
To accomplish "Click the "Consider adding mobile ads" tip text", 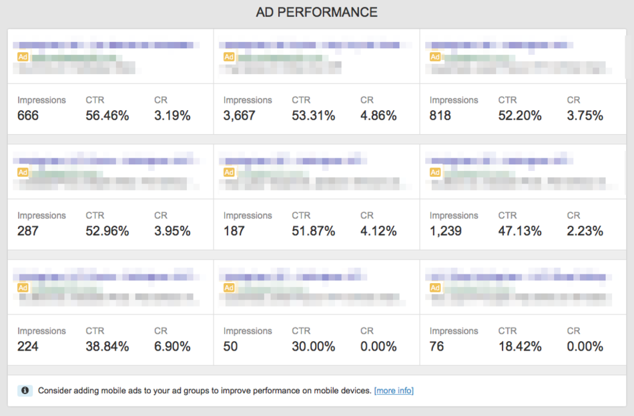I will tap(204, 391).
